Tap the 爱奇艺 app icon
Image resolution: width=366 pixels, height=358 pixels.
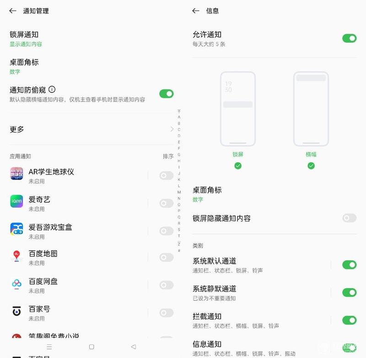(x=16, y=201)
